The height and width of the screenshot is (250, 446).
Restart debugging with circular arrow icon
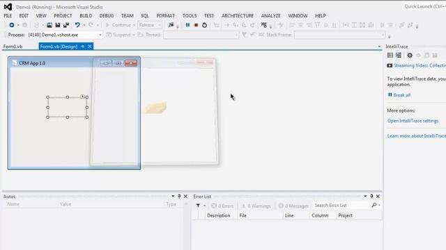(204, 25)
